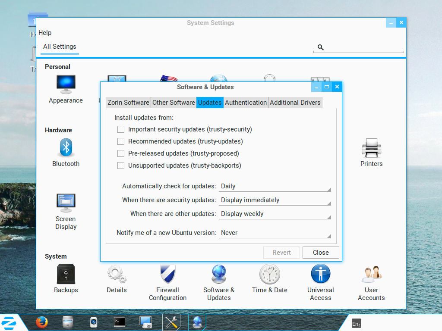Screen dimensions: 442x331
Task: Open User Accounts settings
Action: [371, 275]
